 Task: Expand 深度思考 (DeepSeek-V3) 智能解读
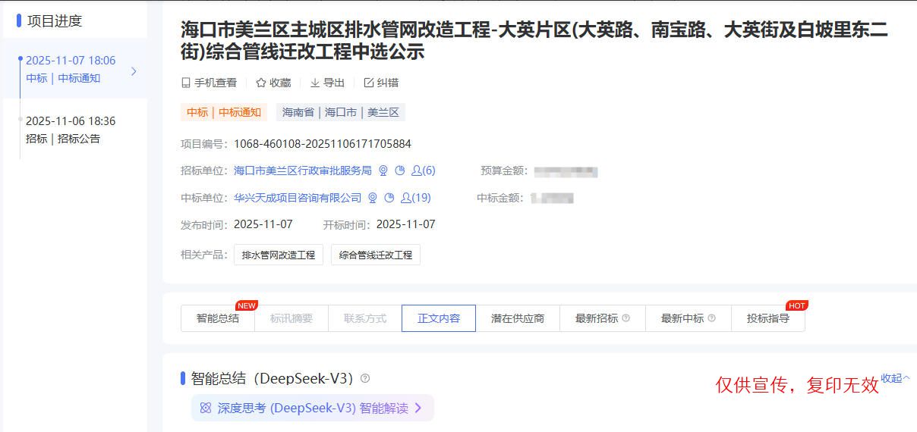point(312,408)
